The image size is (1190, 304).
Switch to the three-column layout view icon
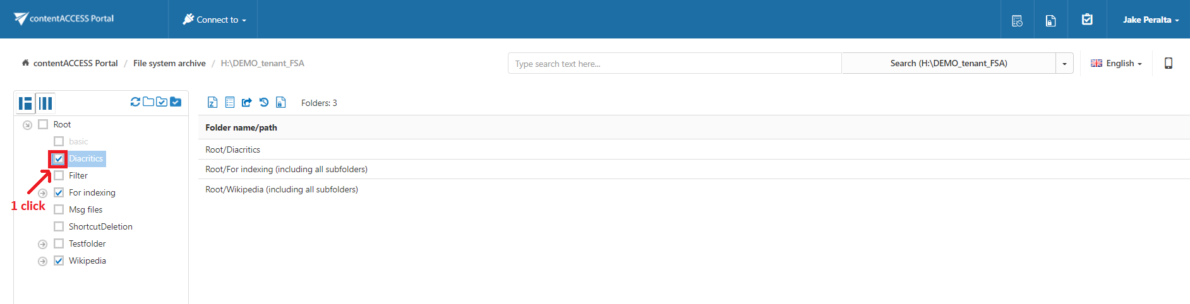tap(45, 103)
